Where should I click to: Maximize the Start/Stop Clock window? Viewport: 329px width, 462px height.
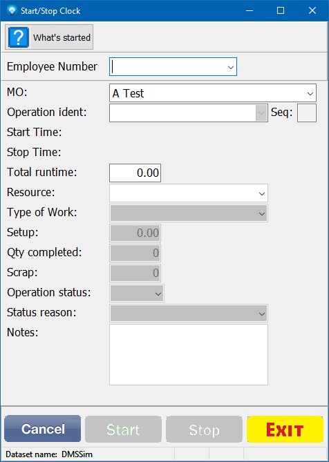pos(281,11)
